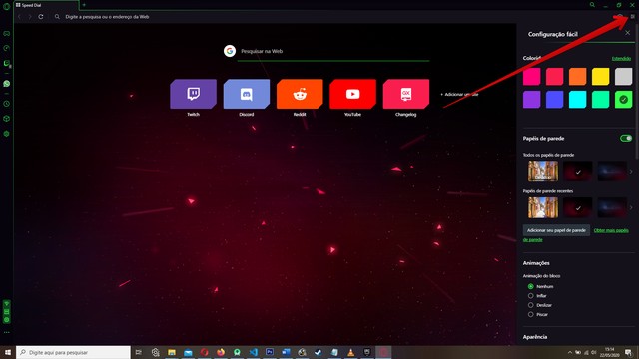Open Firefox from the taskbar
Viewport: 639px width, 359px height.
pos(221,352)
